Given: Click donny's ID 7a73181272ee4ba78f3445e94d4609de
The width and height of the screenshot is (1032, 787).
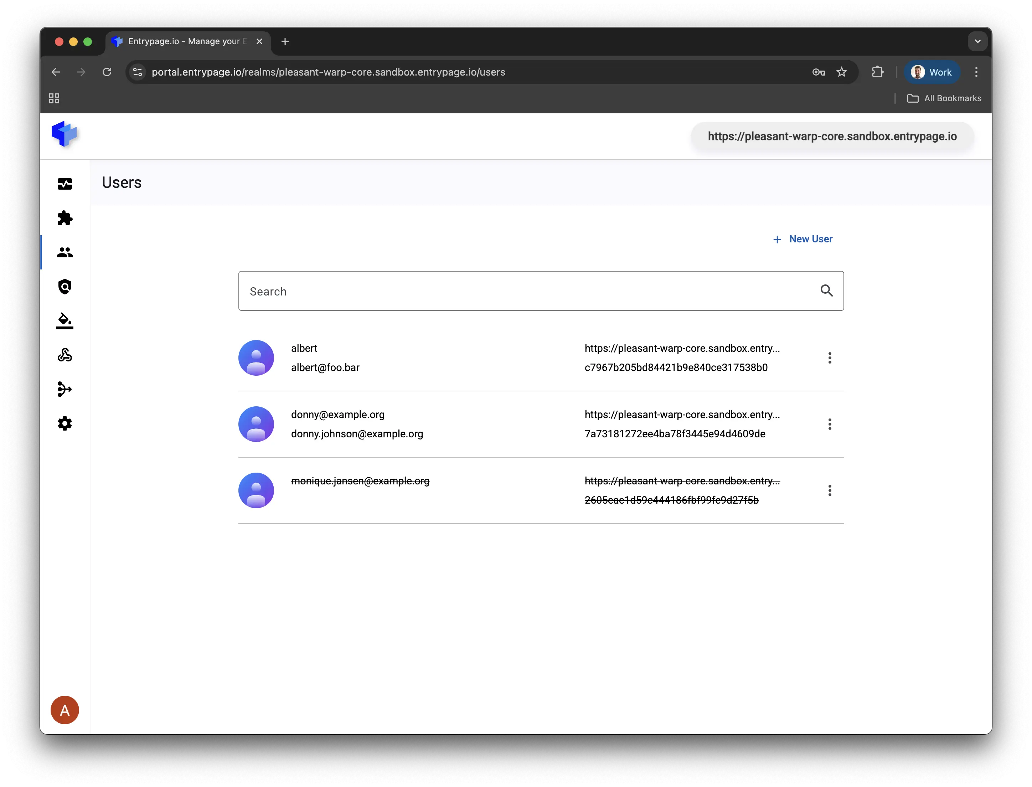Looking at the screenshot, I should coord(675,434).
